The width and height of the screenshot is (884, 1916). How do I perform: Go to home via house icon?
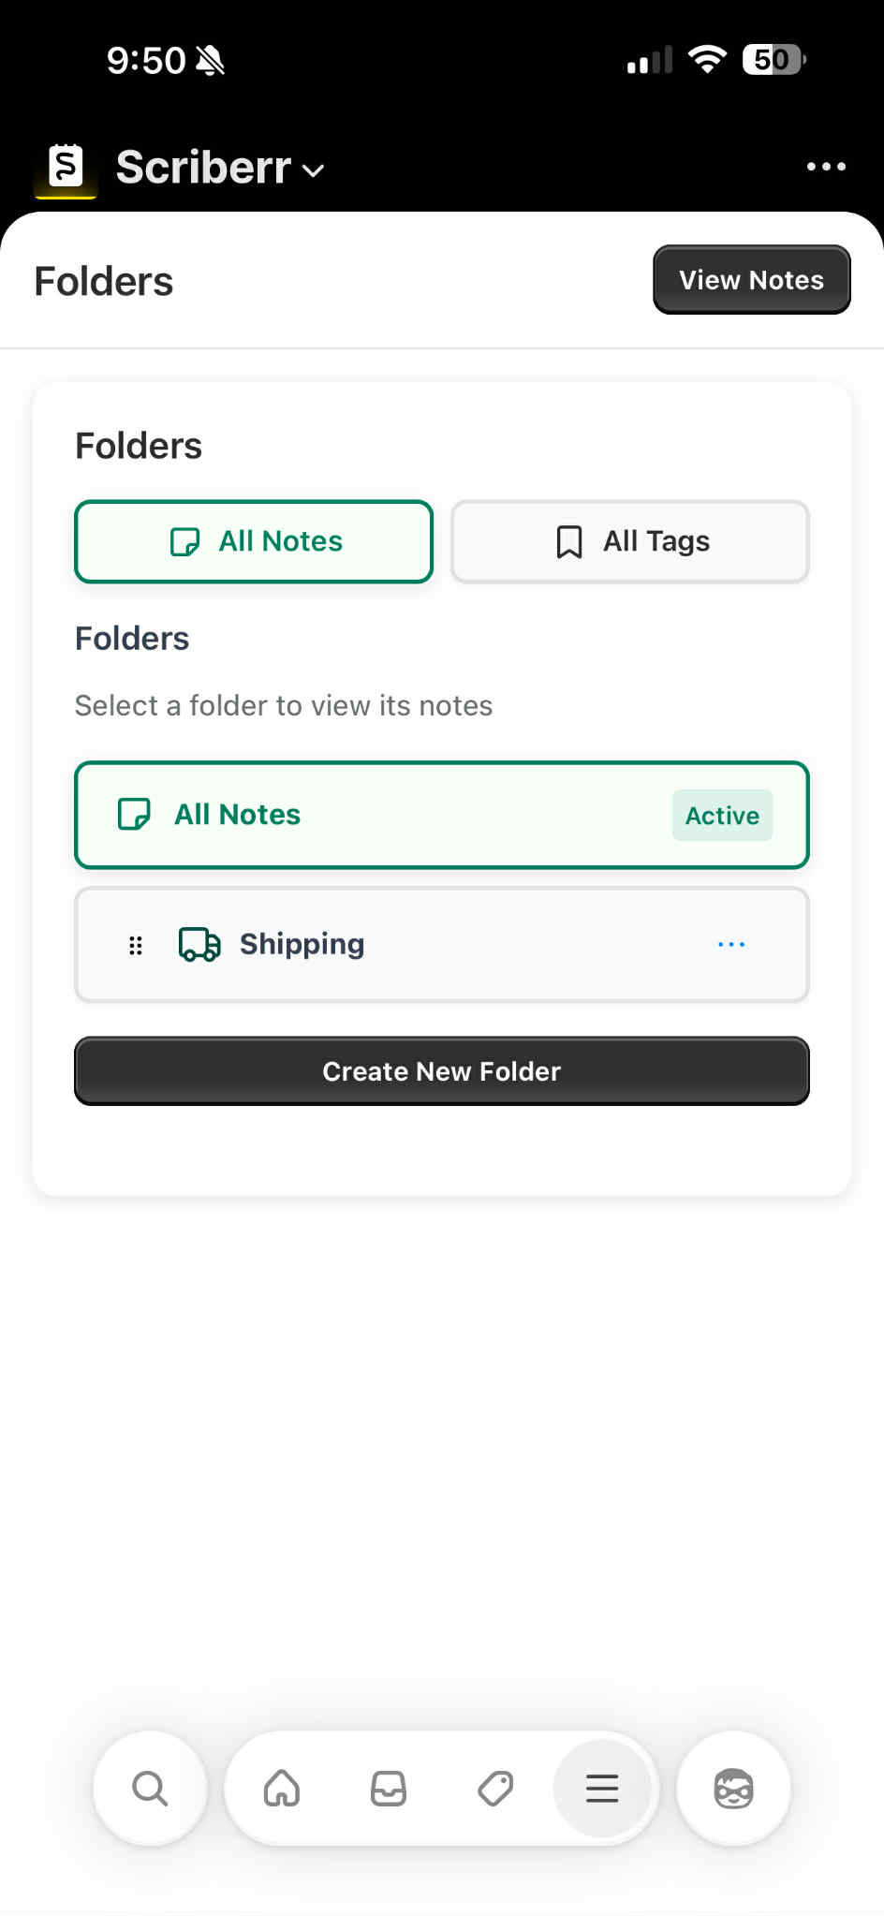[x=282, y=1789]
